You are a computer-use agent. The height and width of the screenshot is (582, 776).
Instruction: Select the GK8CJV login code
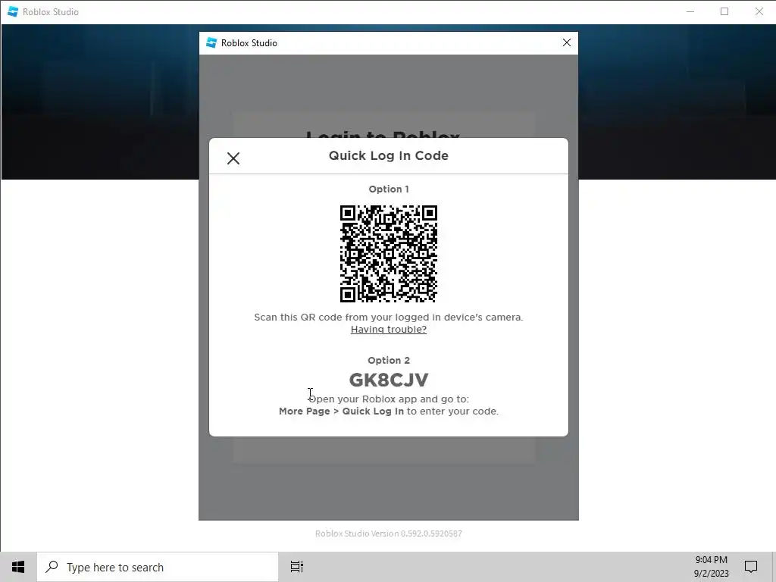tap(389, 380)
